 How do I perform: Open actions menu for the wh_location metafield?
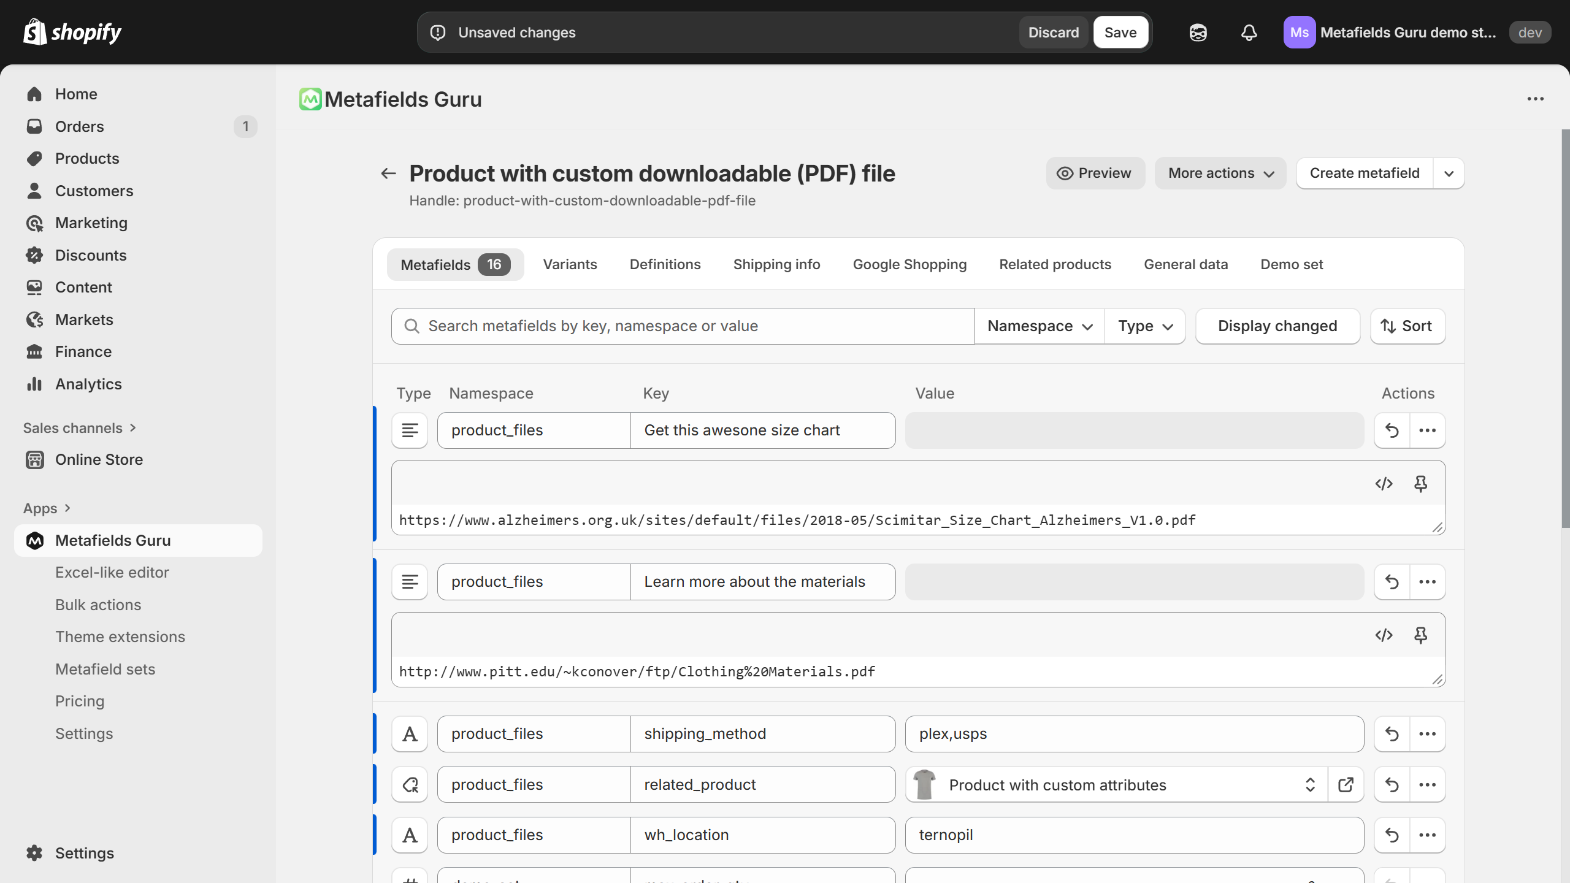click(x=1428, y=835)
